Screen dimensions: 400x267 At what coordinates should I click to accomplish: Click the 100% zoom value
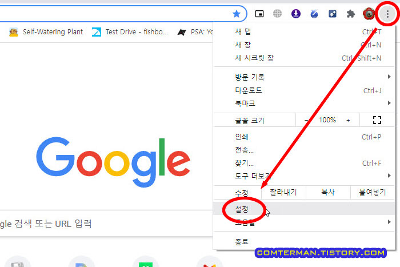327,120
